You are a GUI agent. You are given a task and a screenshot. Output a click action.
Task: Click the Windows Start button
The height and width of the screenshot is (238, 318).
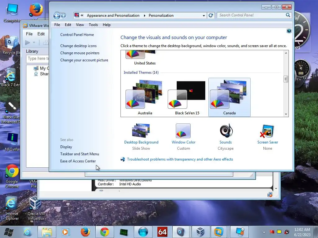9,232
